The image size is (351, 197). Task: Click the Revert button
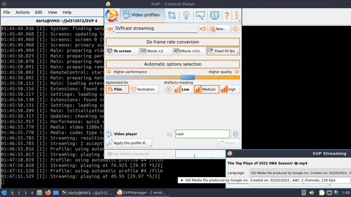228,143
